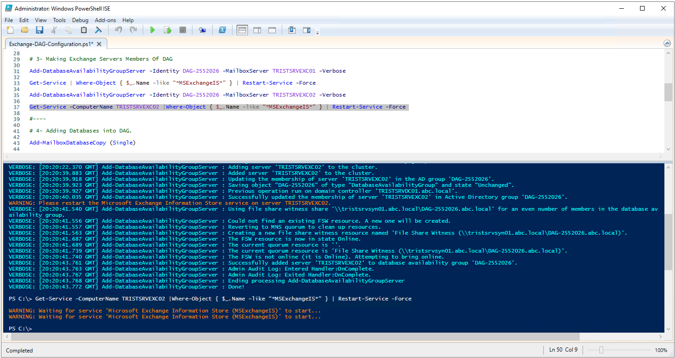
Task: Open the Debug menu
Action: [x=80, y=20]
